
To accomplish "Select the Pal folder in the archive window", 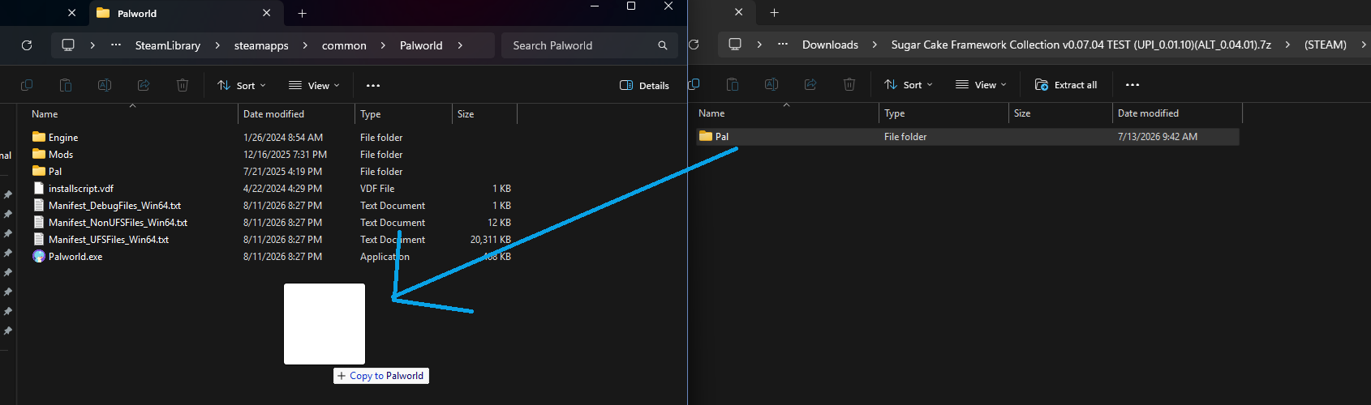I will click(967, 136).
